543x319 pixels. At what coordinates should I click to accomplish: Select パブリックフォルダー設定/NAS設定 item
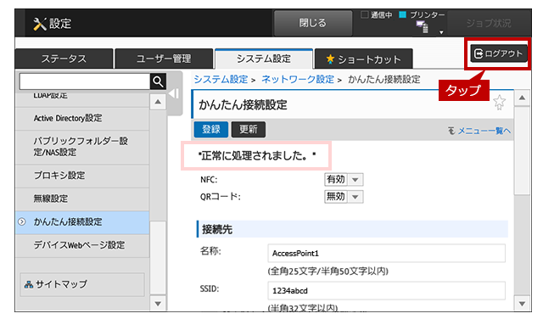(82, 147)
